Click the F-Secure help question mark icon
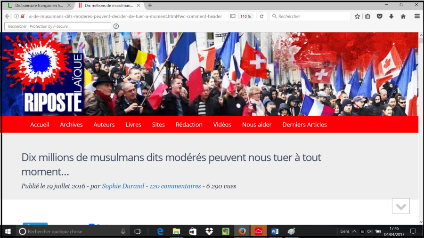This screenshot has width=424, height=238. 116,26
